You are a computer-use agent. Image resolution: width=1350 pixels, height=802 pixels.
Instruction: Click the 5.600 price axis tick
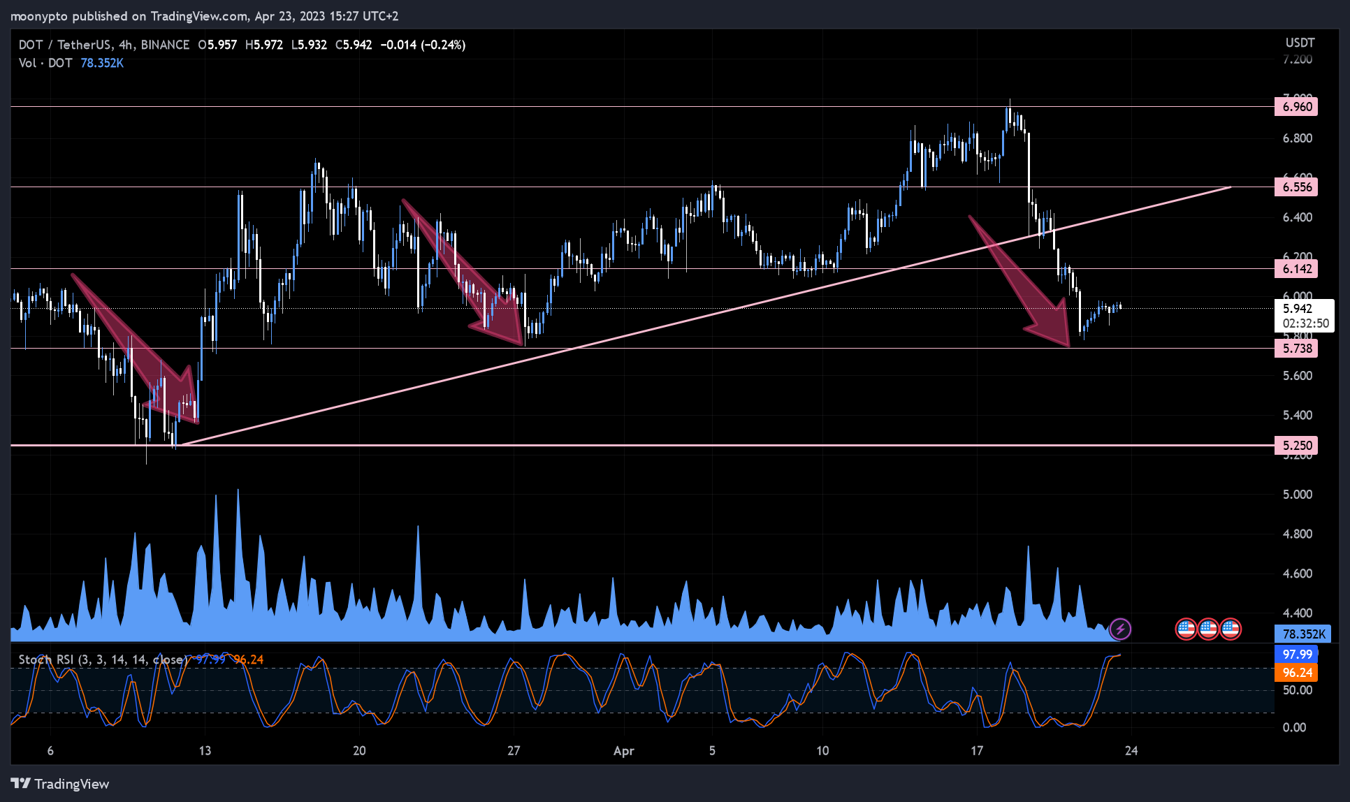tap(1297, 376)
